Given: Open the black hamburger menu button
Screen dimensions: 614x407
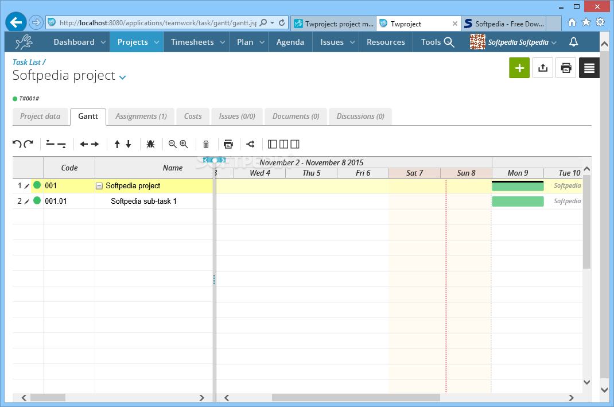Looking at the screenshot, I should (x=589, y=68).
